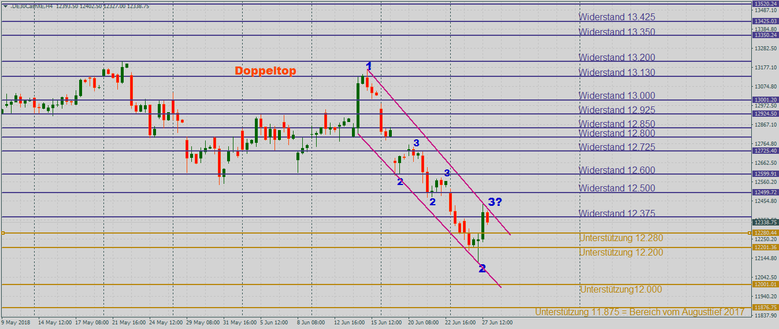
Task: Click the 13350.24 price tag on the axis
Action: point(765,35)
